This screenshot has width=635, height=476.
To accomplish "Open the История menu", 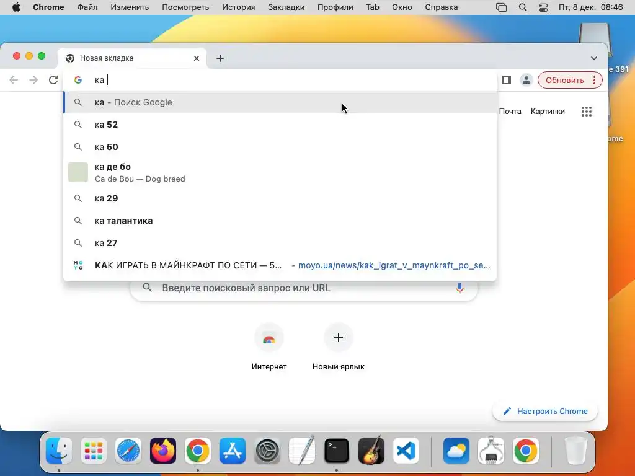I will coord(239,7).
